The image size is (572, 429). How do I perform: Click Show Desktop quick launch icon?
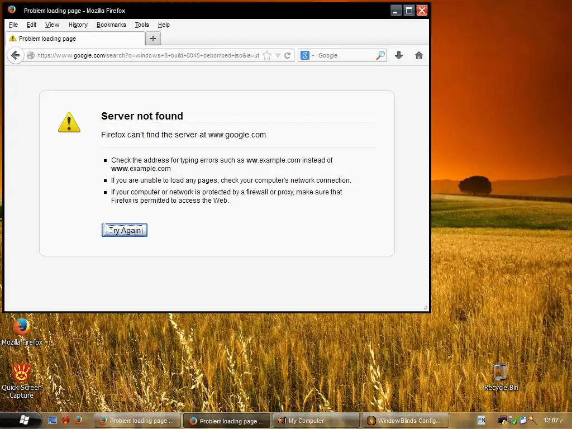(x=53, y=421)
